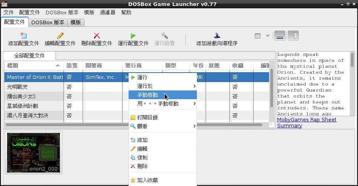Screen dimensions: 358x186
Task: Click the 發行商 column header
Action: tap(142, 66)
